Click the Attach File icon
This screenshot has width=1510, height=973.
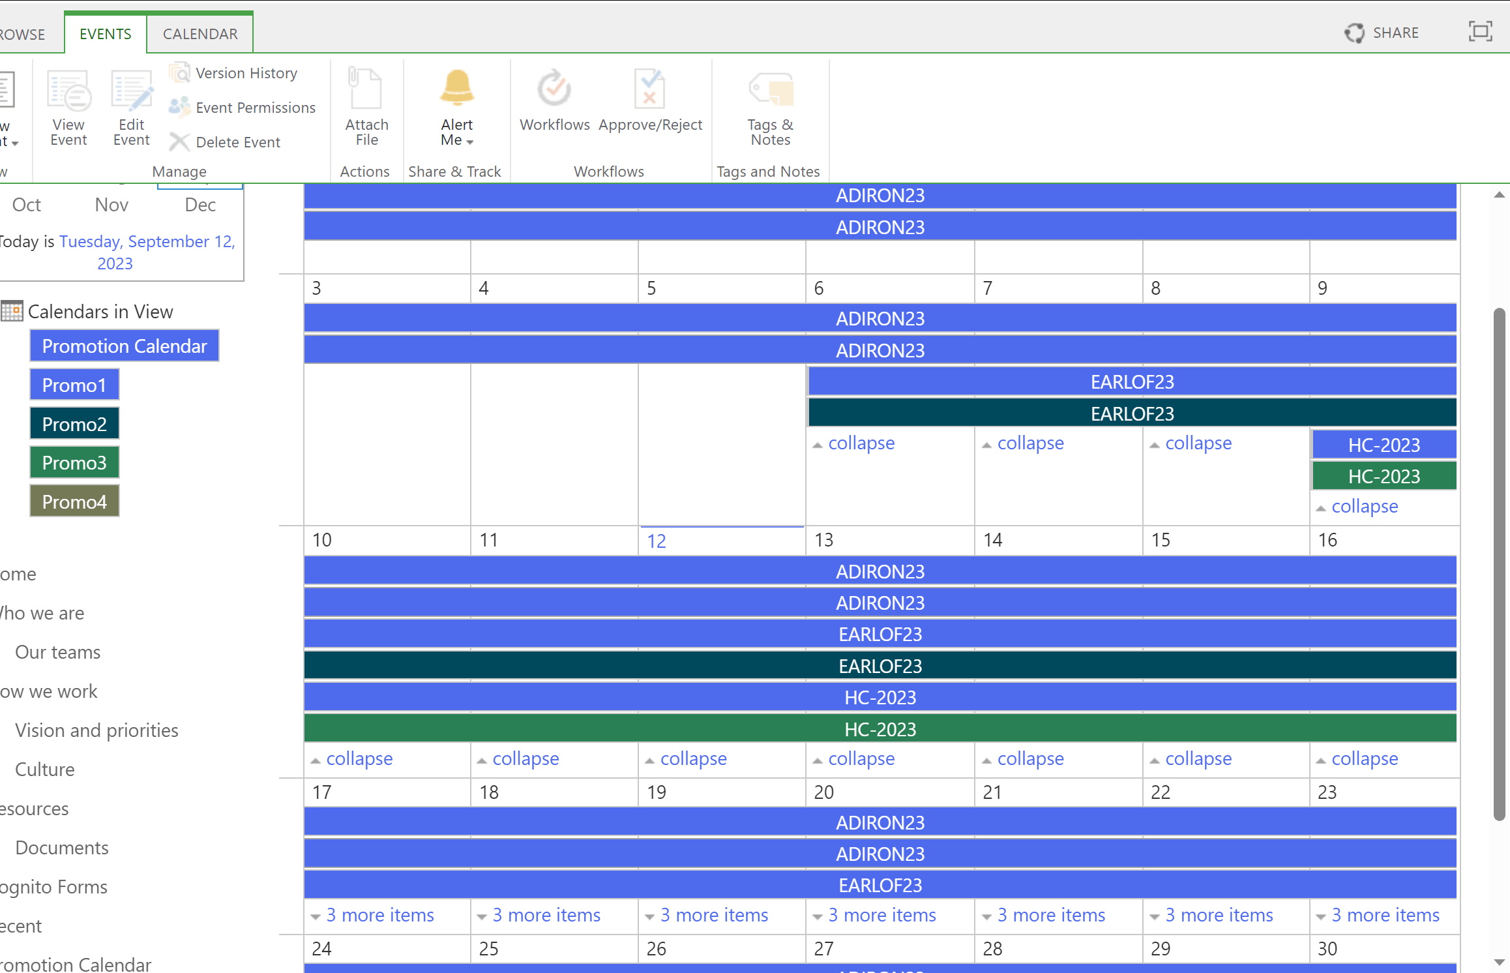(366, 90)
